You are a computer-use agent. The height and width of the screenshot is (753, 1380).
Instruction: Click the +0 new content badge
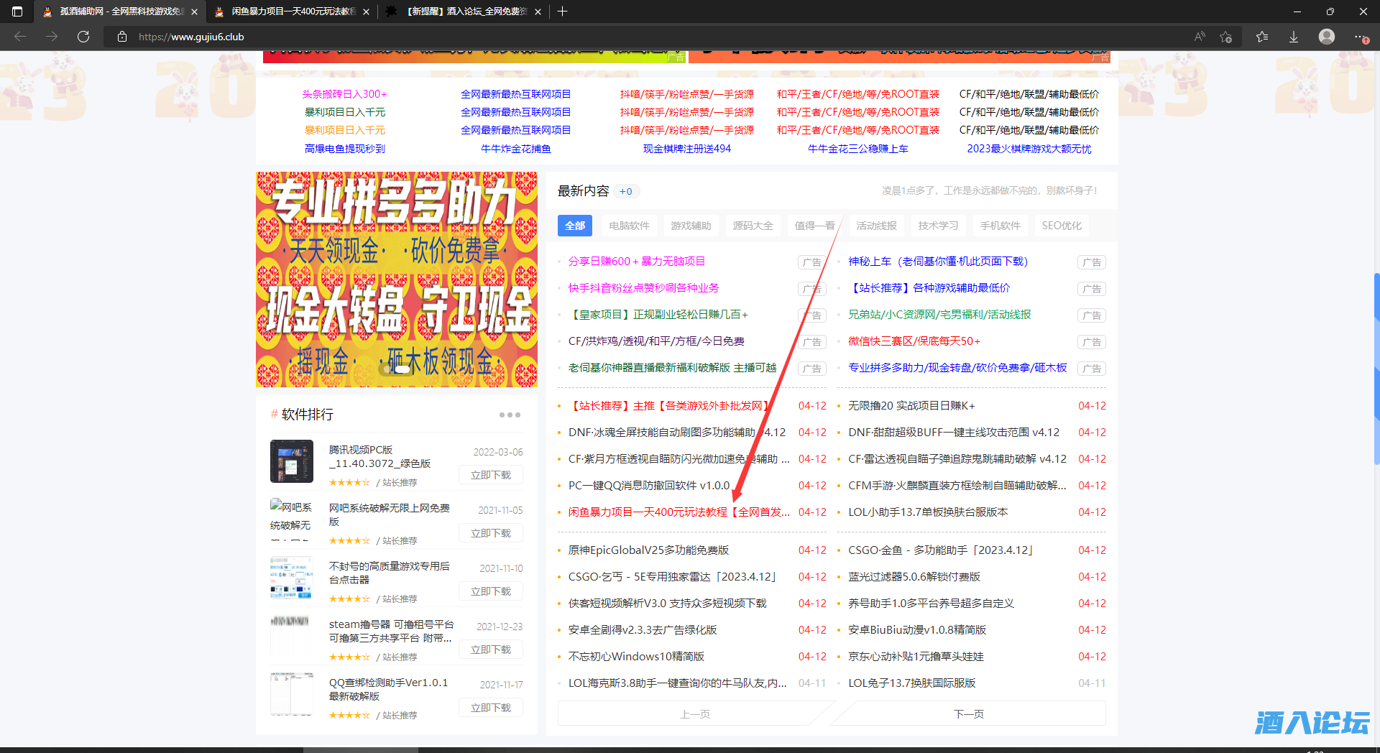[x=626, y=191]
